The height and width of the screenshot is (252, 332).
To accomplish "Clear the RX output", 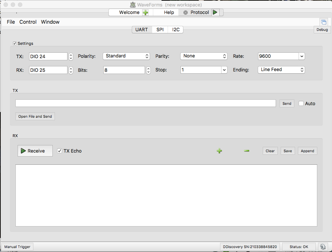I will coord(270,151).
